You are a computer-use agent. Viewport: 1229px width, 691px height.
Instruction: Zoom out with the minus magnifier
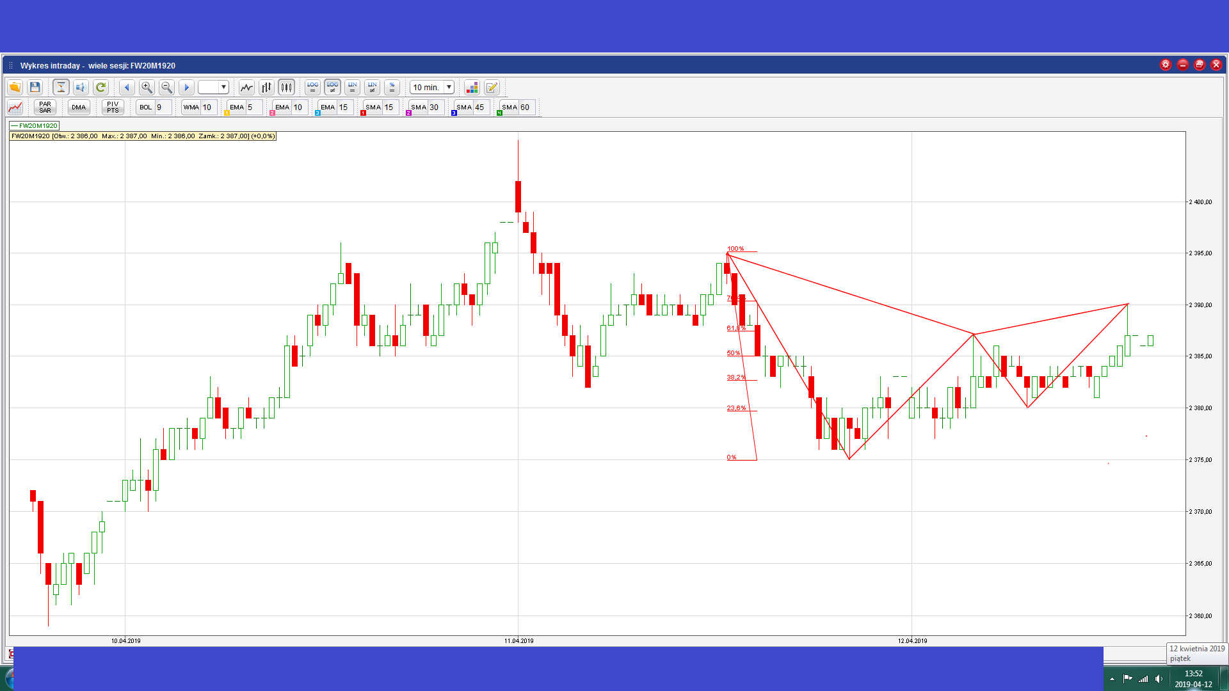point(166,87)
